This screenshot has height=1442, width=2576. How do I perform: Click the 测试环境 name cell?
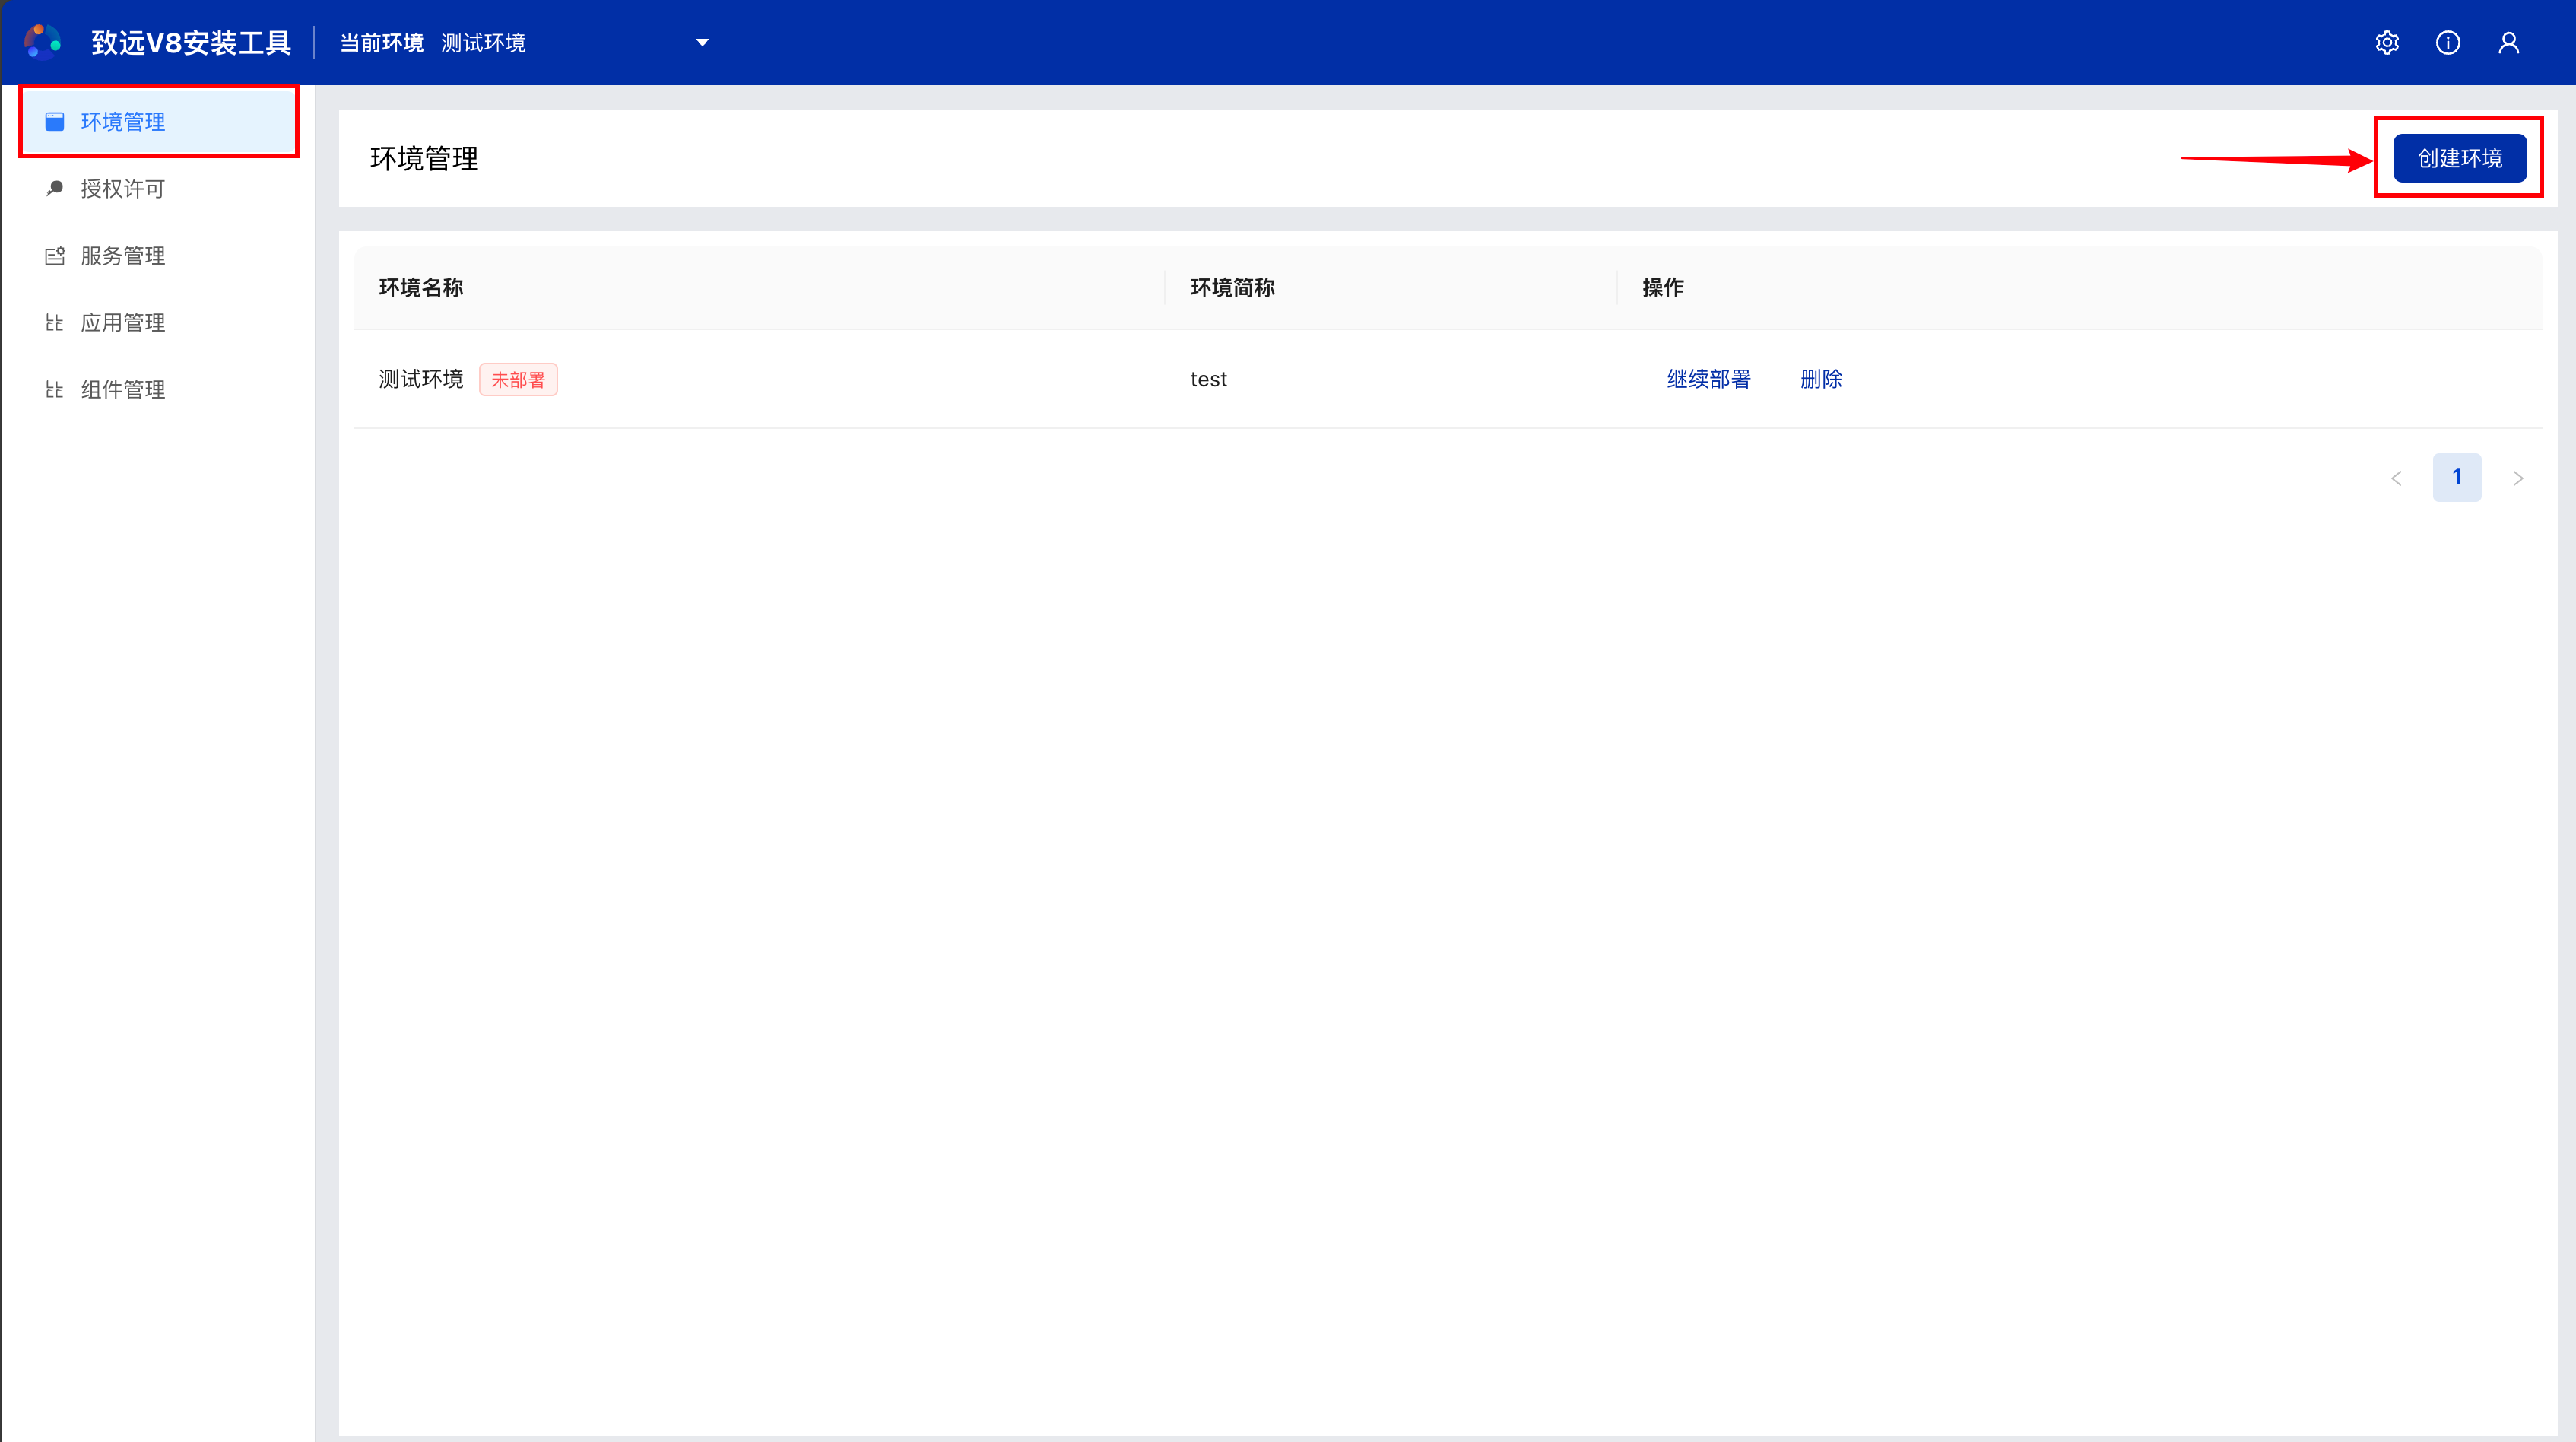[x=421, y=379]
